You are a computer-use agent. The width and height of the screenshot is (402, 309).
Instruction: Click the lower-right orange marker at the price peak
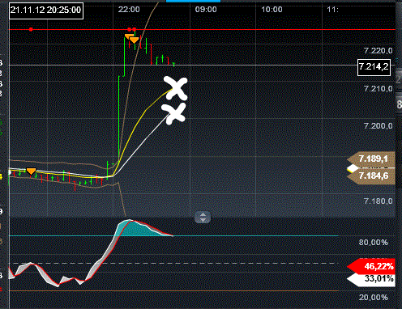135,40
